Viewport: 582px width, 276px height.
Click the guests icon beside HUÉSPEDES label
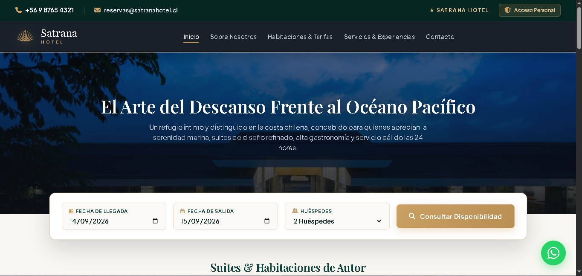295,211
